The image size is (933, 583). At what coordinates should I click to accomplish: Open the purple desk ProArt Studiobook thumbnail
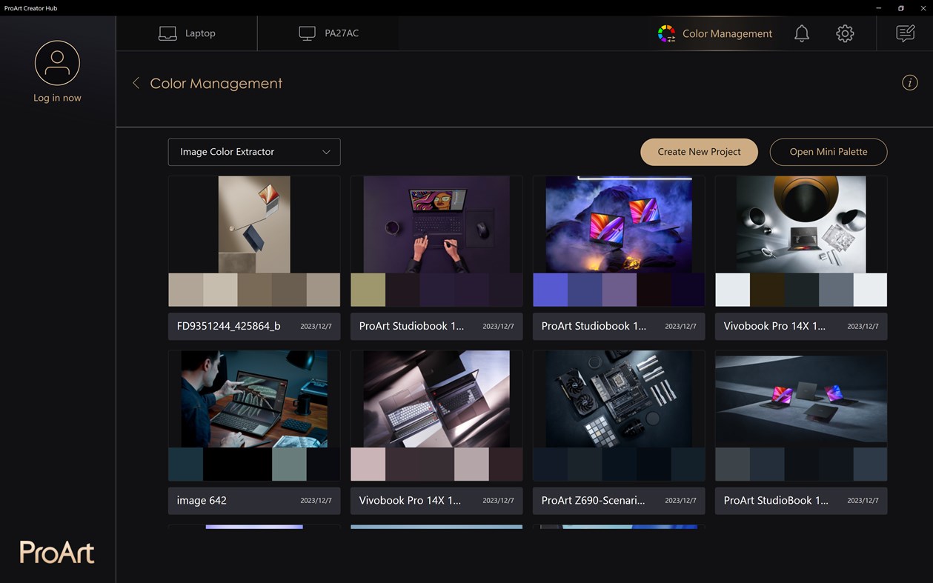point(436,224)
